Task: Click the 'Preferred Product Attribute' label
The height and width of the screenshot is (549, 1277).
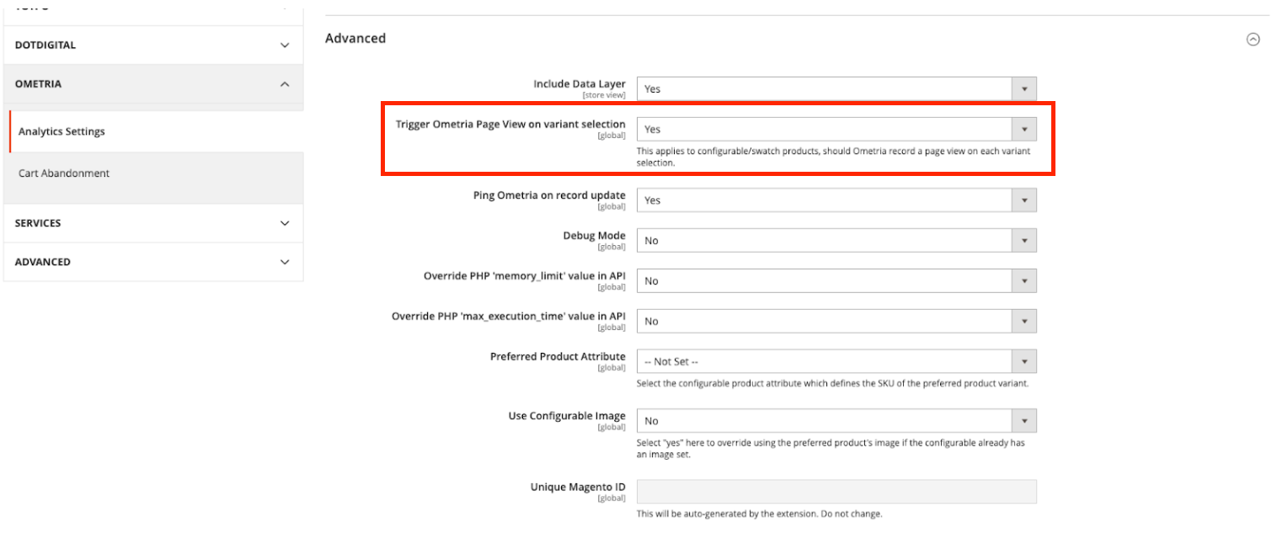Action: (x=558, y=356)
